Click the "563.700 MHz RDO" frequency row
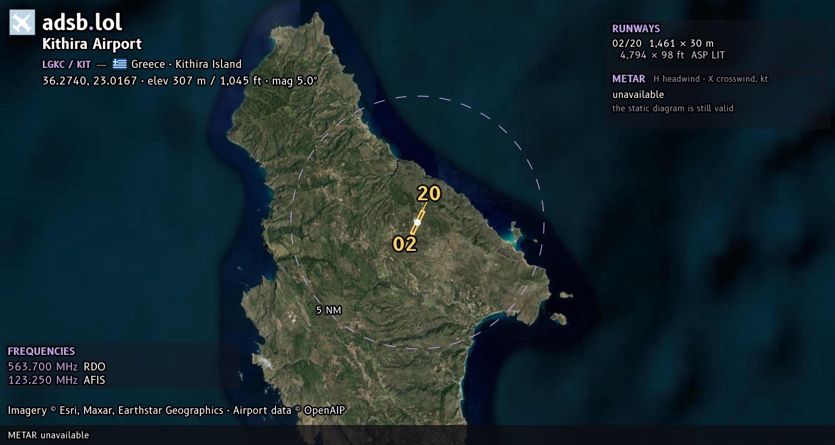The width and height of the screenshot is (835, 445). pyautogui.click(x=57, y=367)
